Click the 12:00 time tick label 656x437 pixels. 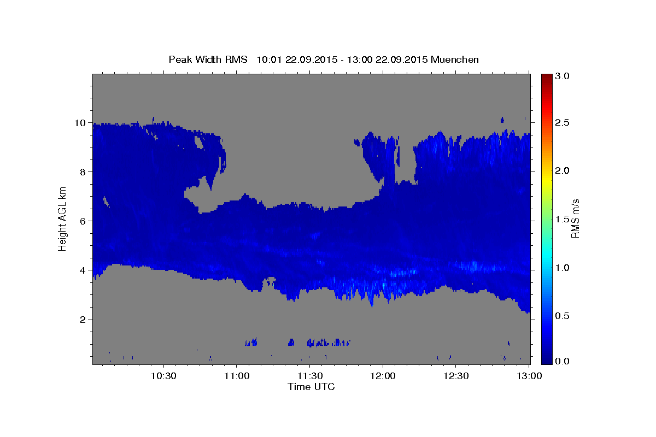click(x=383, y=376)
